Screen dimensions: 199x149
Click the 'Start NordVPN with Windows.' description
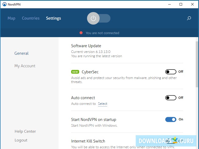pyautogui.click(x=94, y=125)
